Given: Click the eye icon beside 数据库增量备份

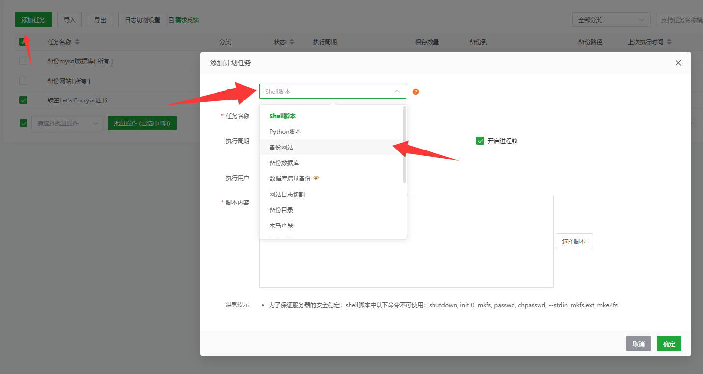Looking at the screenshot, I should pyautogui.click(x=316, y=178).
